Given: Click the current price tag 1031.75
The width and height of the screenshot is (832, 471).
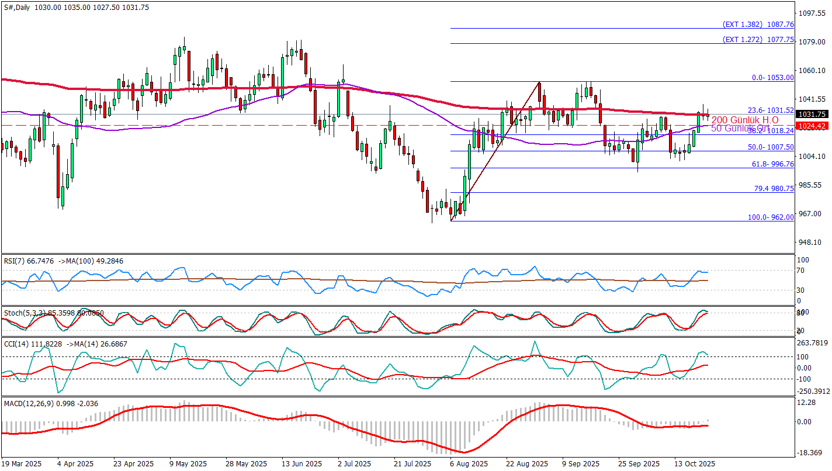Looking at the screenshot, I should (x=812, y=115).
